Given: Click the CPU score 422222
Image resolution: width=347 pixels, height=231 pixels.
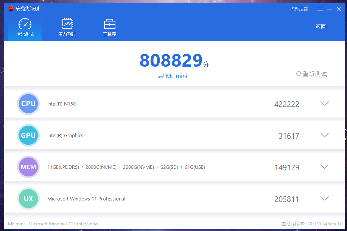Looking at the screenshot, I should (x=286, y=104).
